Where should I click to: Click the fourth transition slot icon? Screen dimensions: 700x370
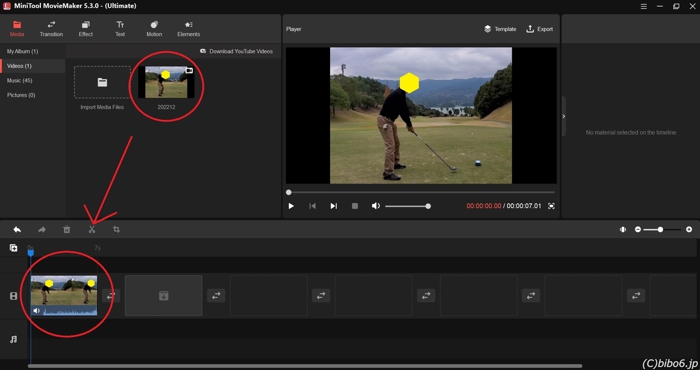pyautogui.click(x=426, y=296)
